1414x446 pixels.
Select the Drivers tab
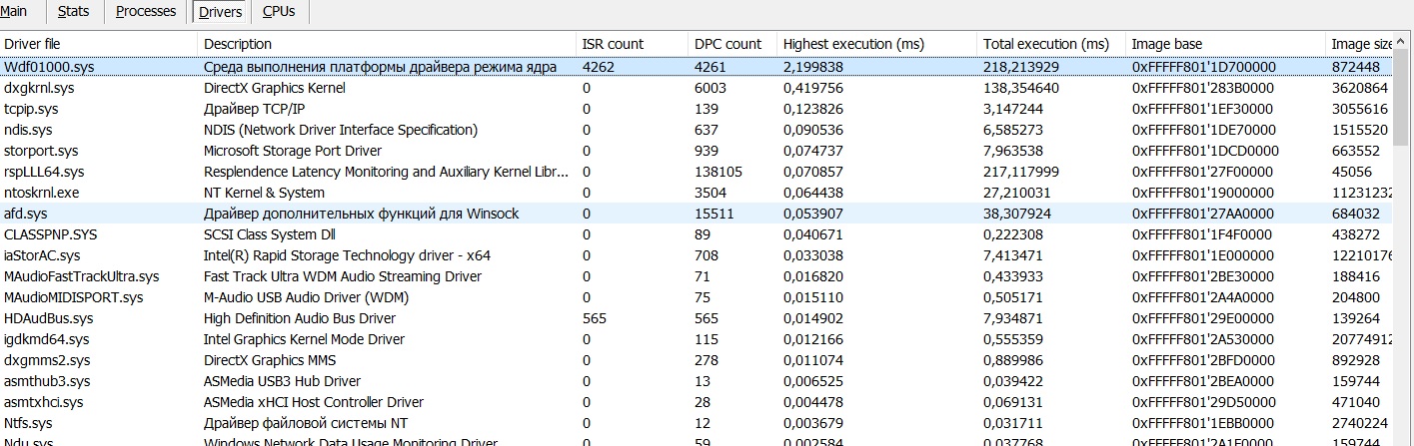(220, 12)
